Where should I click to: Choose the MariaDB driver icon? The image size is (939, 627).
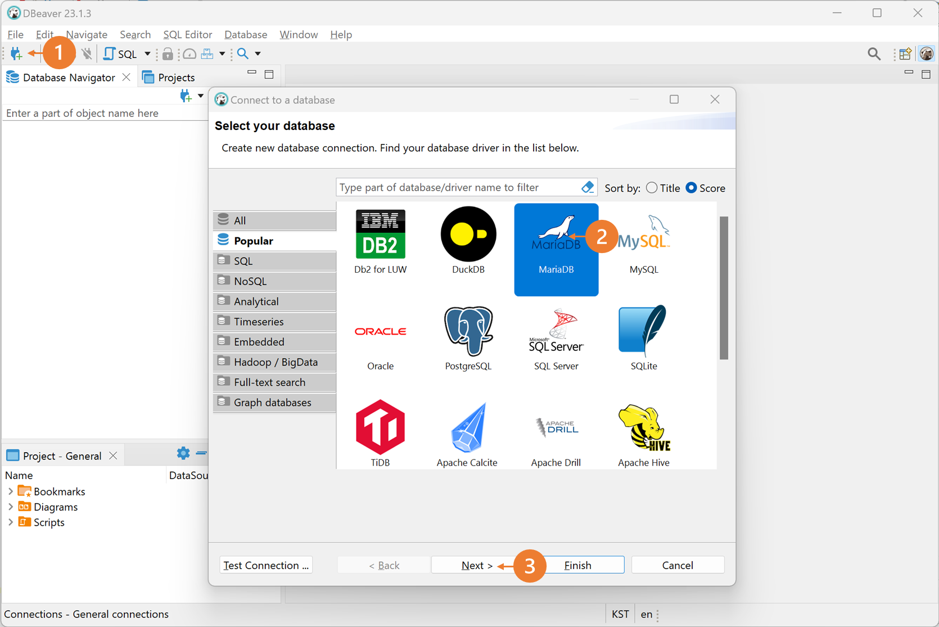556,249
